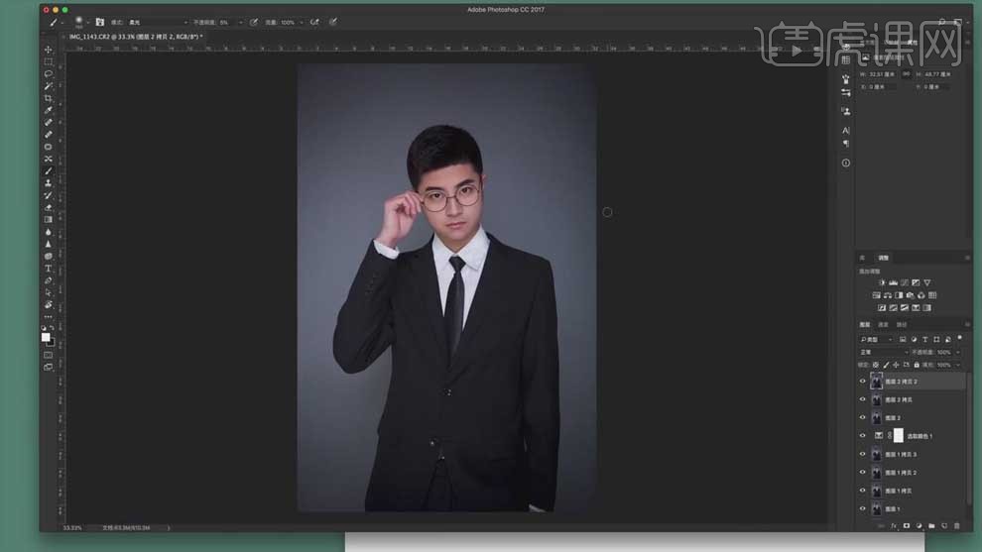This screenshot has width=982, height=552.
Task: Set the foreground color swatch
Action: [45, 337]
